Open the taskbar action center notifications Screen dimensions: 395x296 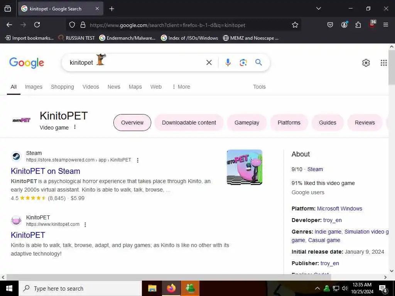click(x=383, y=289)
